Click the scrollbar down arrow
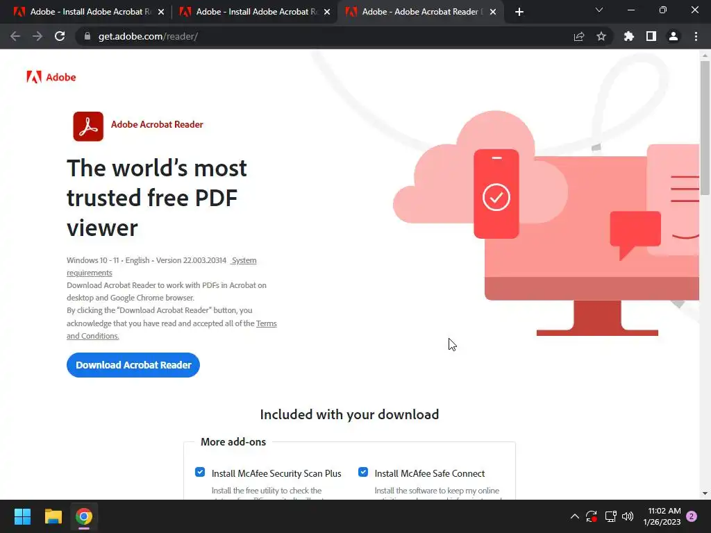The image size is (711, 533). pyautogui.click(x=705, y=493)
